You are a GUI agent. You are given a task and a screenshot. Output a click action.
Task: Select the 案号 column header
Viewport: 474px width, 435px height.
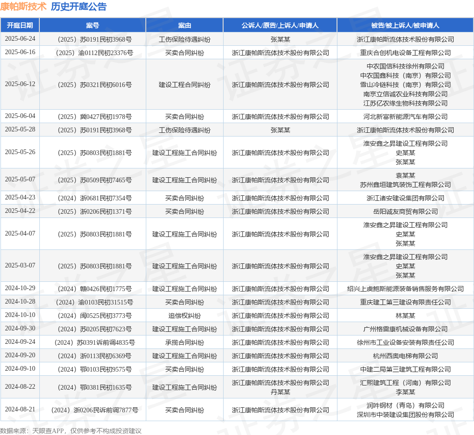[x=93, y=25]
